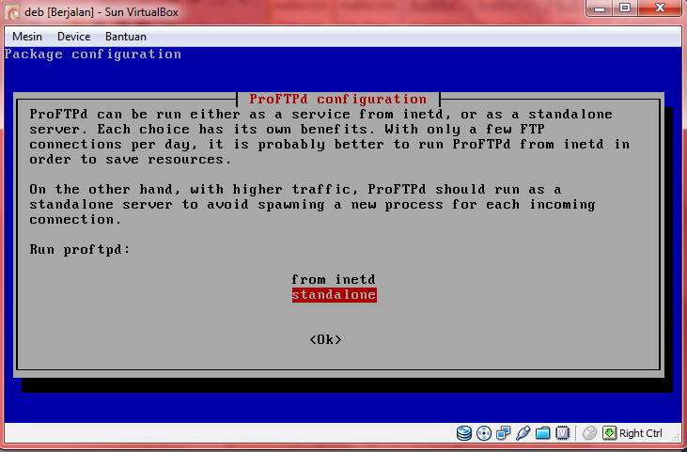This screenshot has width=687, height=452.
Task: Open the Device menu
Action: click(x=73, y=37)
